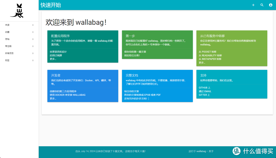Click 使用 Docker 来安装 wallabag link

(x=67, y=95)
